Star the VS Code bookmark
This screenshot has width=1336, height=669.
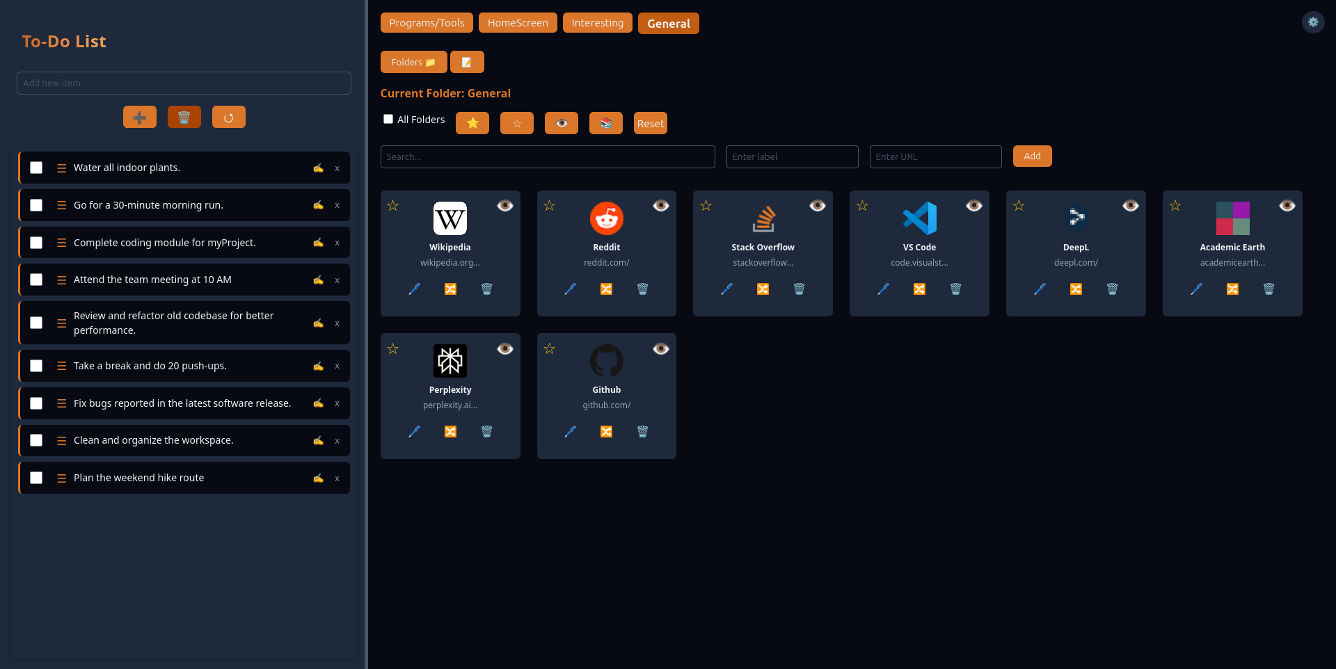(862, 206)
